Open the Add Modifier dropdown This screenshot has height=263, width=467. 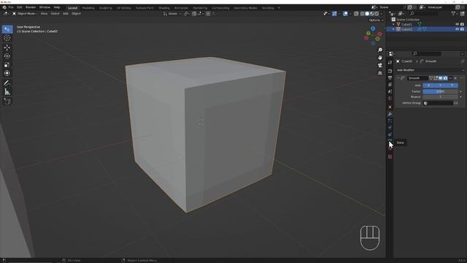430,70
